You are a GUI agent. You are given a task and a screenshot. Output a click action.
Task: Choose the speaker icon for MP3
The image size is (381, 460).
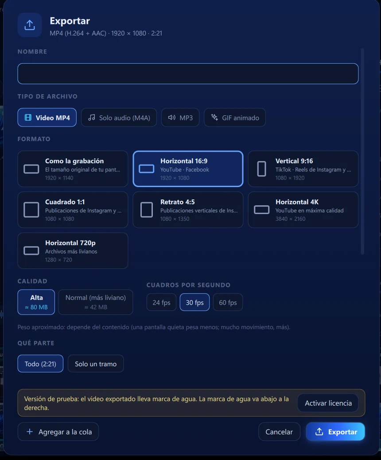coord(172,118)
